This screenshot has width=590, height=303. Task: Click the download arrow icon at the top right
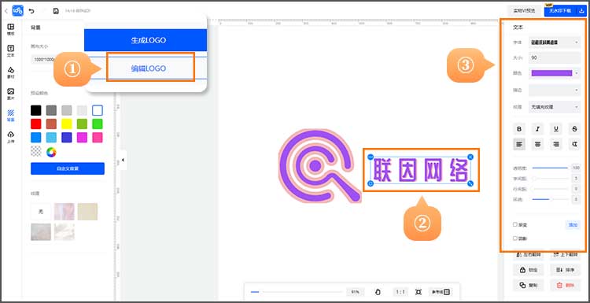581,11
